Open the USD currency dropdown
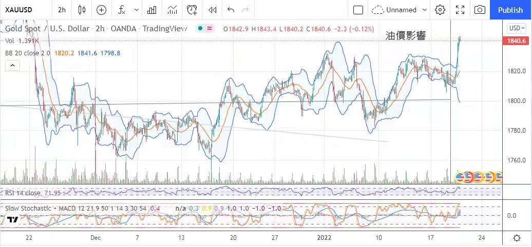Screen dimensions: 532x247 (x=515, y=28)
